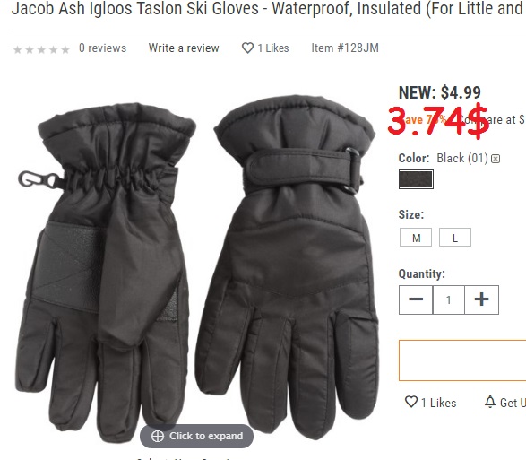Click Write a review link
Screen dimensions: 526x460
pyautogui.click(x=184, y=48)
